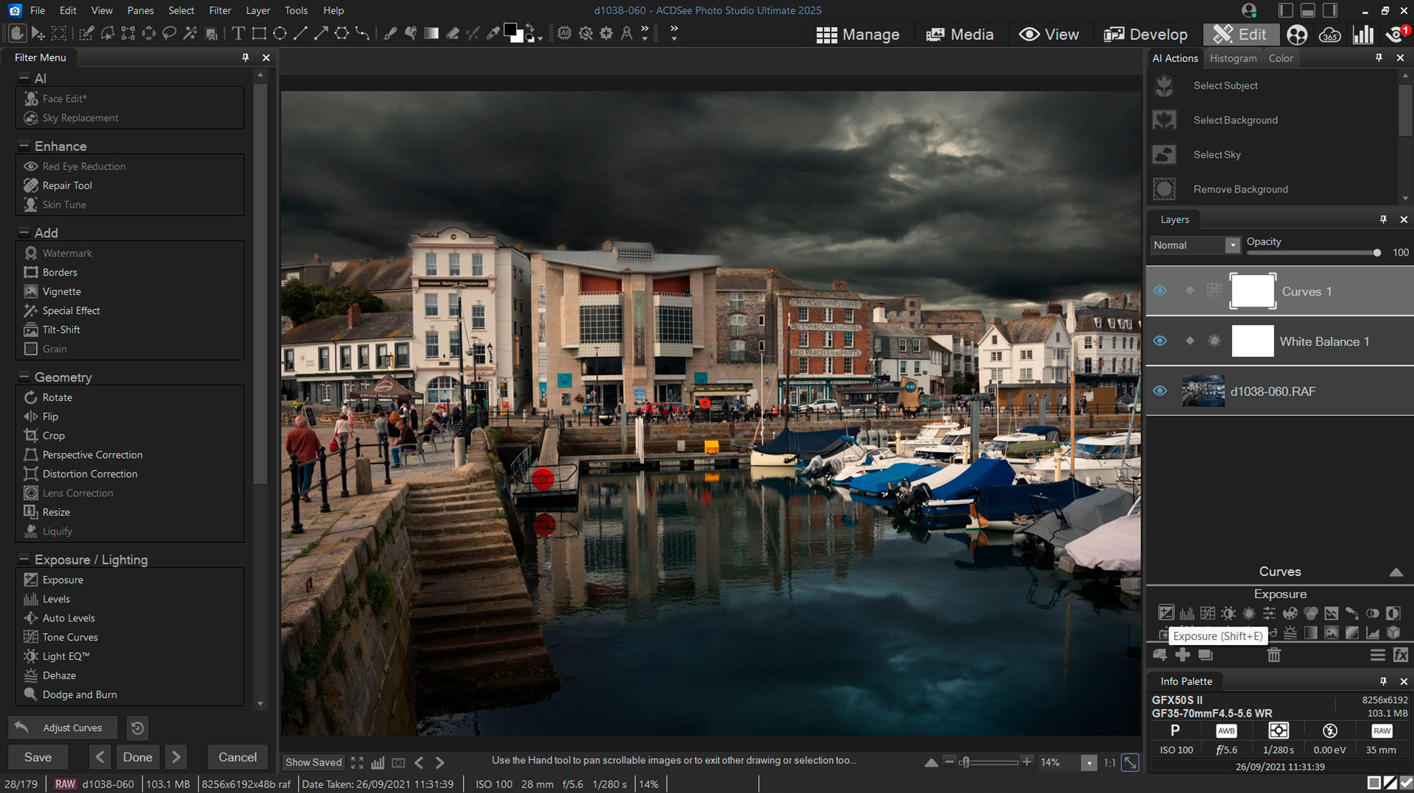
Task: Click the Save button
Action: coord(38,757)
